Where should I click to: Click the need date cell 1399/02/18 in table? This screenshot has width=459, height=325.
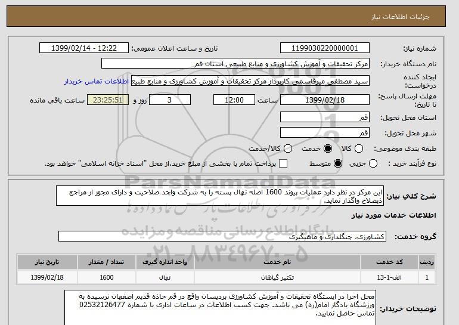point(47,277)
